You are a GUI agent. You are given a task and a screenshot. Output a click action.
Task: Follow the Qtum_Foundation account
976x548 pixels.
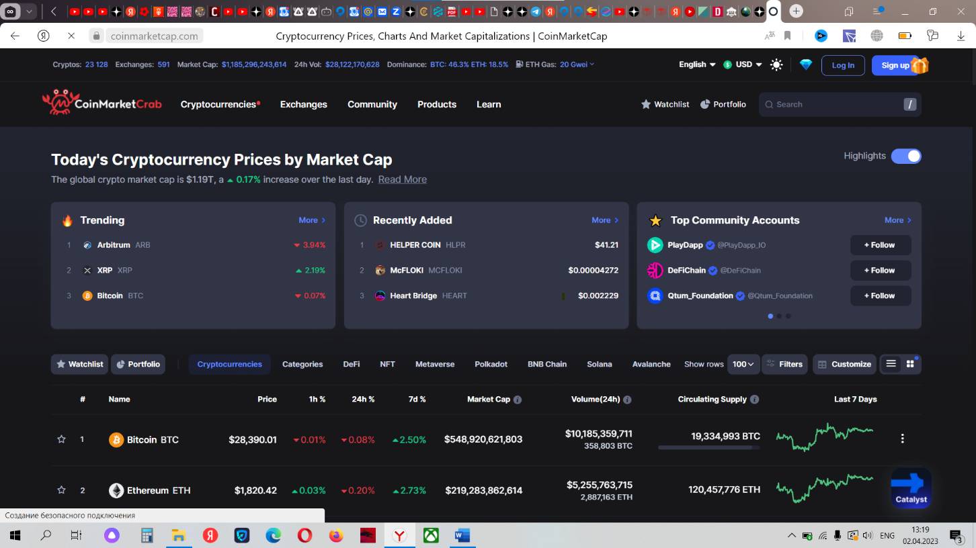(881, 295)
